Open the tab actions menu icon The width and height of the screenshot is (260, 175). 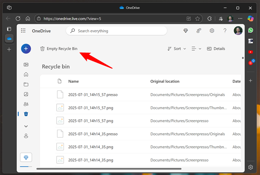tap(9, 29)
